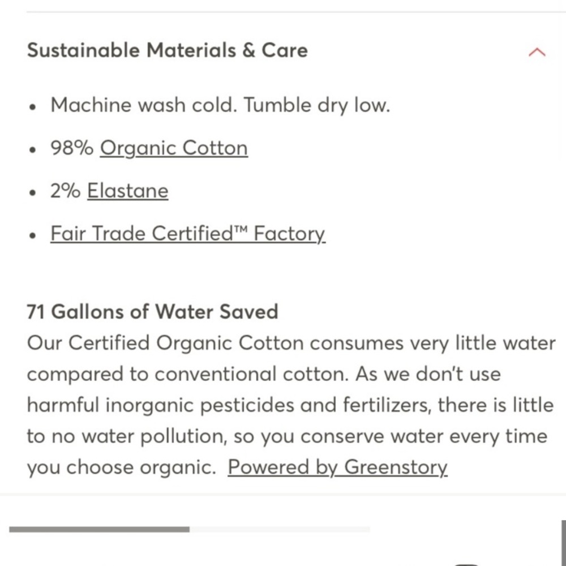Select the 71 Gallons of Water Saved heading
566x566 pixels.
tap(152, 311)
